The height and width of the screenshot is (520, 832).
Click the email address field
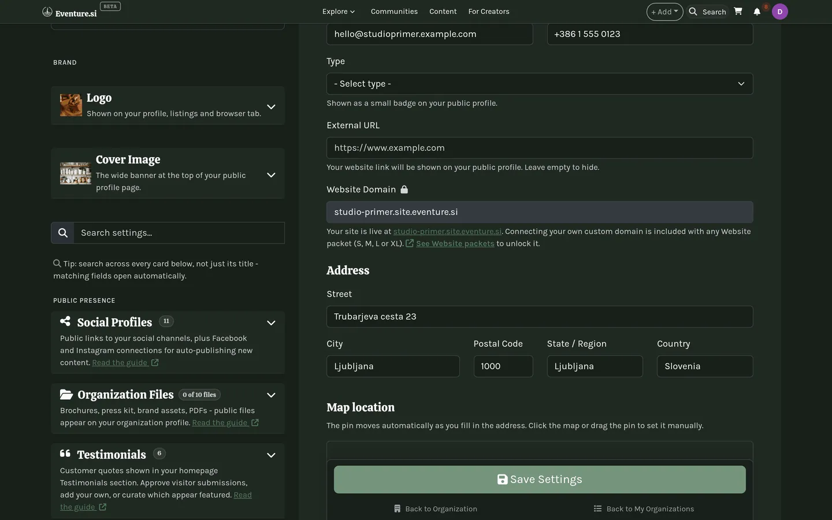[x=430, y=34]
